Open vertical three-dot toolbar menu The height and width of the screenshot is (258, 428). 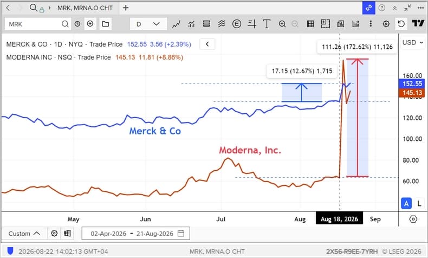coord(371,24)
